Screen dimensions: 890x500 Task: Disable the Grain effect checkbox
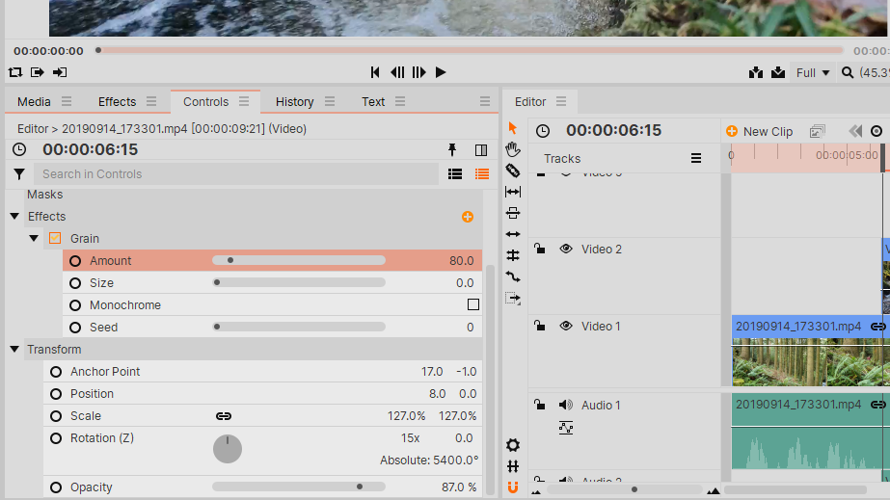click(x=55, y=238)
